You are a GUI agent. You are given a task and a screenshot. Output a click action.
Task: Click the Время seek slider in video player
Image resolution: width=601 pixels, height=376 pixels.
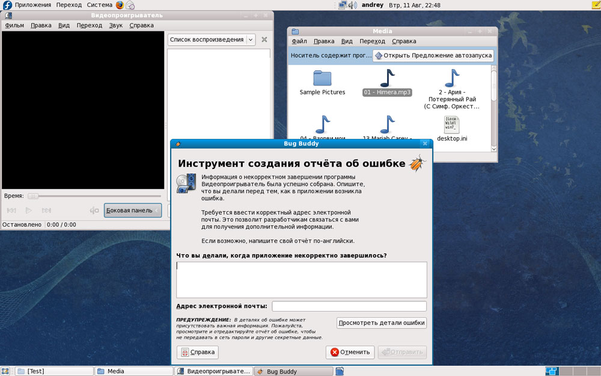click(94, 196)
